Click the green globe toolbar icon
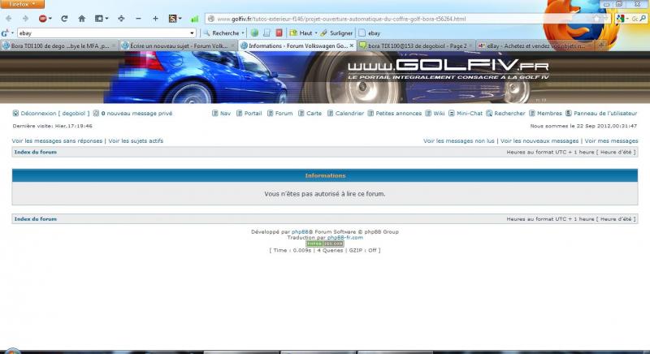 (x=254, y=33)
